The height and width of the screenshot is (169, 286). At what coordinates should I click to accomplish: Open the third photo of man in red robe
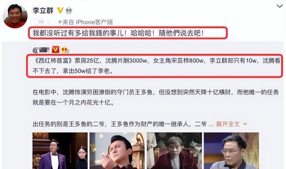click(174, 151)
